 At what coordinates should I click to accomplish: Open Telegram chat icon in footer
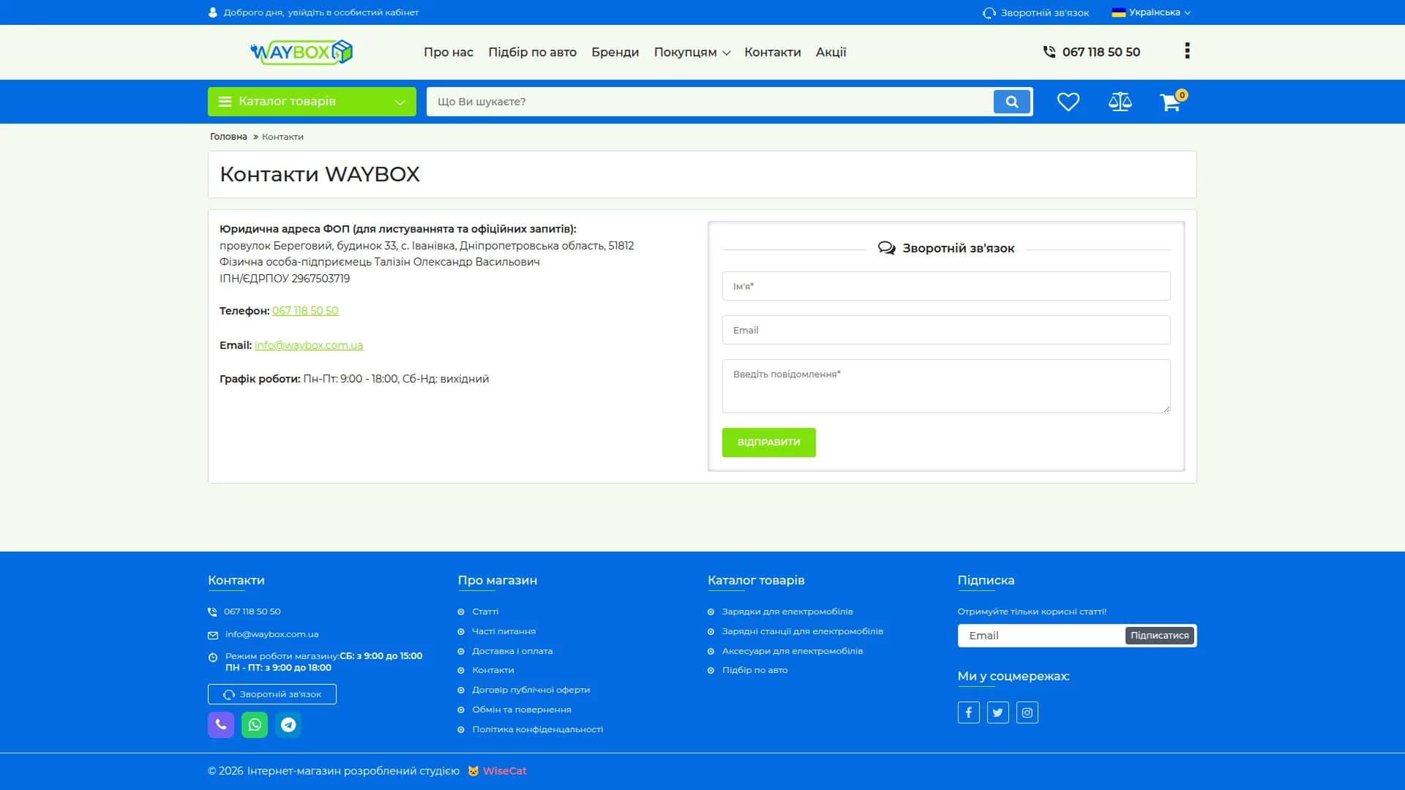[288, 725]
